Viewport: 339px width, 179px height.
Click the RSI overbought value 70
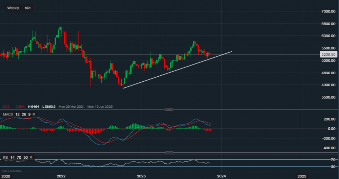click(x=19, y=157)
